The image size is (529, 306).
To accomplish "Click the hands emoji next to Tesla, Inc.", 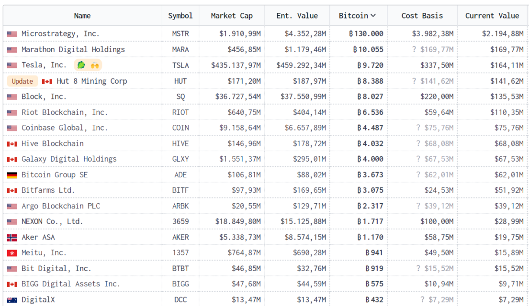I will (95, 65).
